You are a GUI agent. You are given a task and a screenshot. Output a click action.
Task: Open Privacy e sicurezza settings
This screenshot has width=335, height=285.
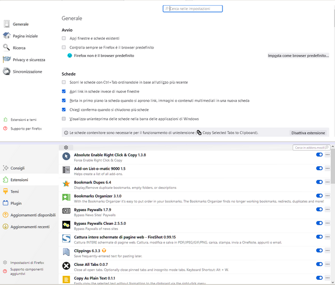click(24, 60)
